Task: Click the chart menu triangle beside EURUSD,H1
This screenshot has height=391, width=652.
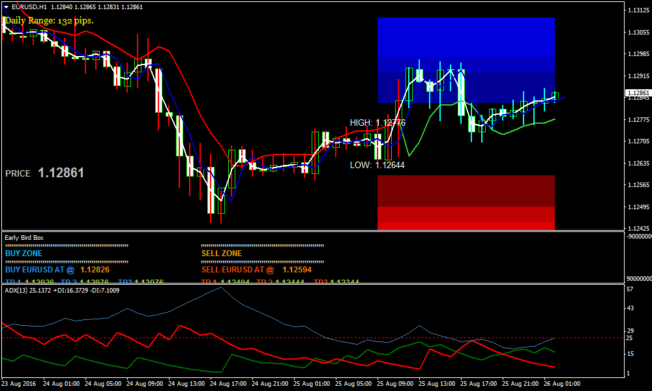Action: (x=7, y=7)
